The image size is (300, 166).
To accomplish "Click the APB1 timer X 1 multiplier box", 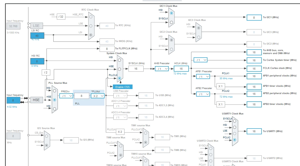I will [221, 86].
